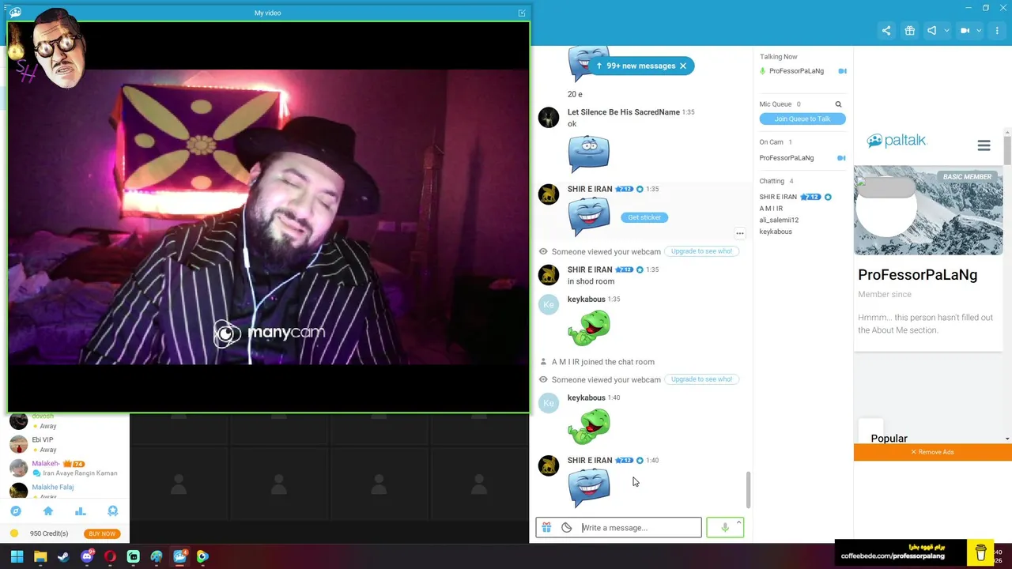Click the 950 Credit(s) coin icon
1012x569 pixels.
click(14, 533)
